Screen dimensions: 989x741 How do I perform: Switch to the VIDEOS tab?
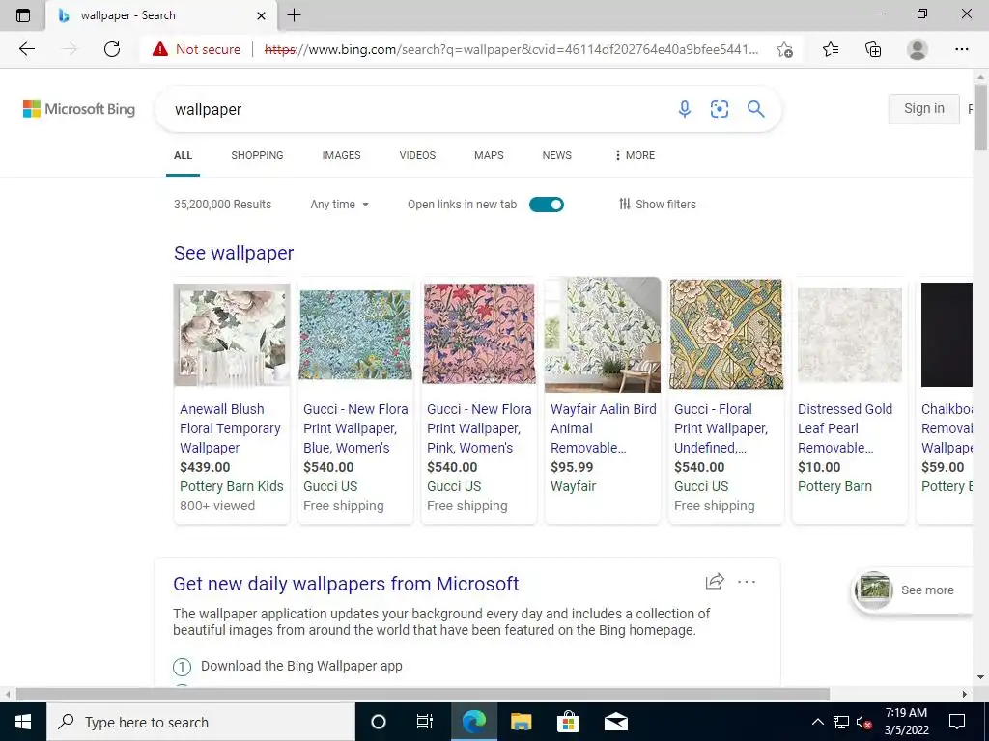(x=417, y=155)
